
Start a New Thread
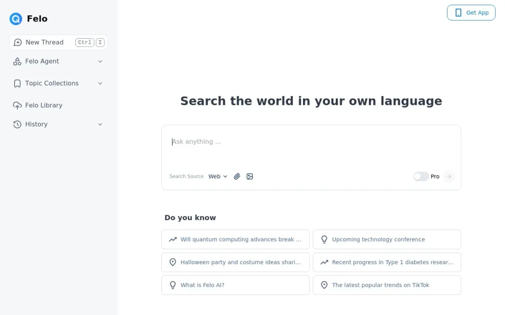pyautogui.click(x=58, y=42)
